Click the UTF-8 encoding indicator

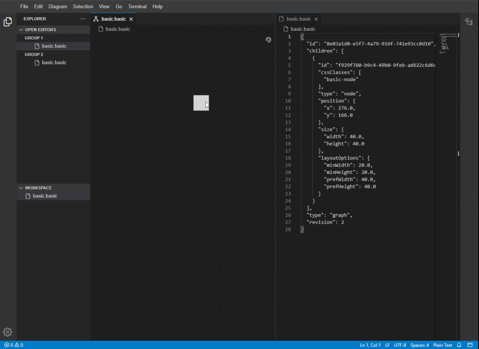pyautogui.click(x=400, y=345)
